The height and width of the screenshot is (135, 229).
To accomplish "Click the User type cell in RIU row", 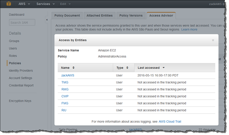I will 119,110.
